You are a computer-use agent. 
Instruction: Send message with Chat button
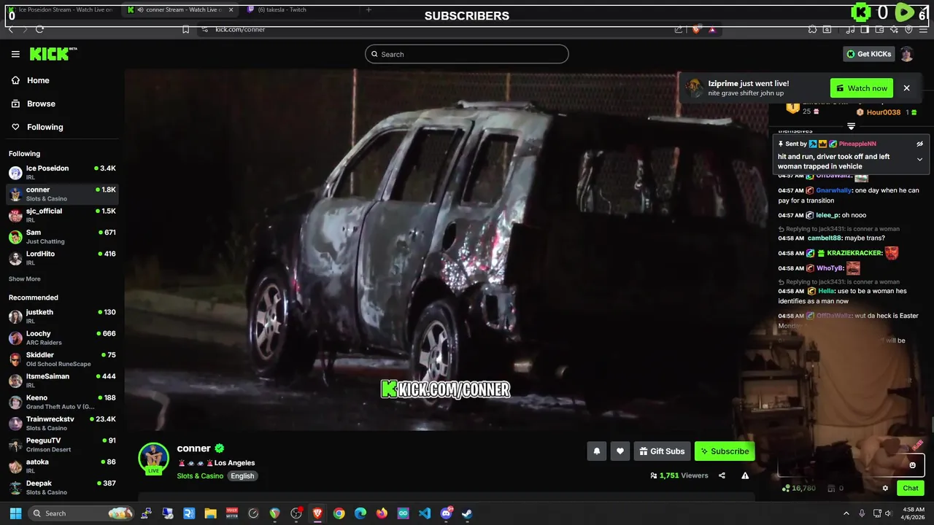point(911,489)
